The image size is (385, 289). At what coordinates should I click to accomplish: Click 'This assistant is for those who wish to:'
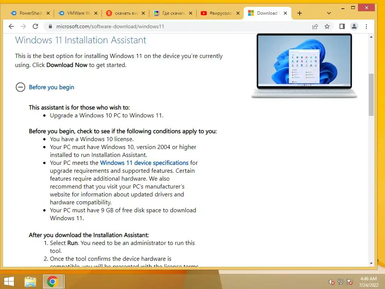click(79, 107)
